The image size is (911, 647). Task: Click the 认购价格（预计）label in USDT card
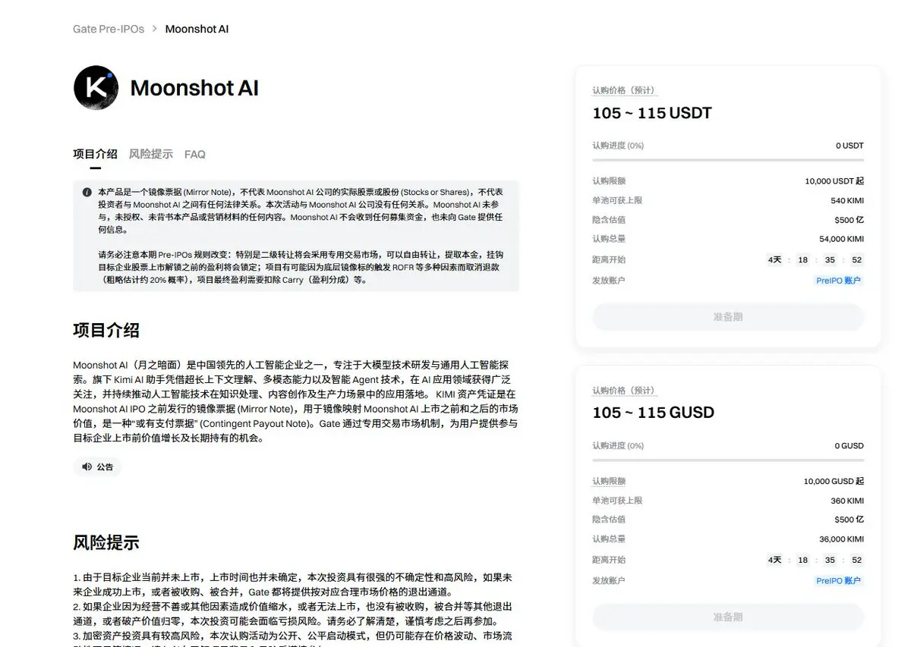pyautogui.click(x=624, y=90)
